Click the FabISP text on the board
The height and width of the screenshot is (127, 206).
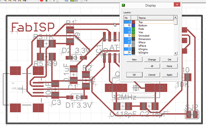coord(33,27)
